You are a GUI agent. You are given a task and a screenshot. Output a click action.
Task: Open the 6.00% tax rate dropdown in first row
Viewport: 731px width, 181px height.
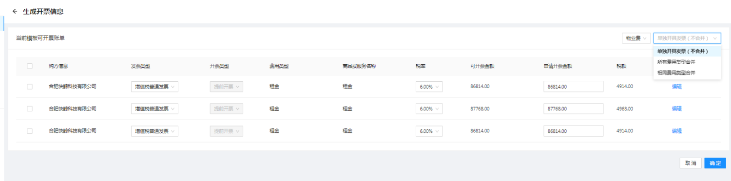coord(429,87)
